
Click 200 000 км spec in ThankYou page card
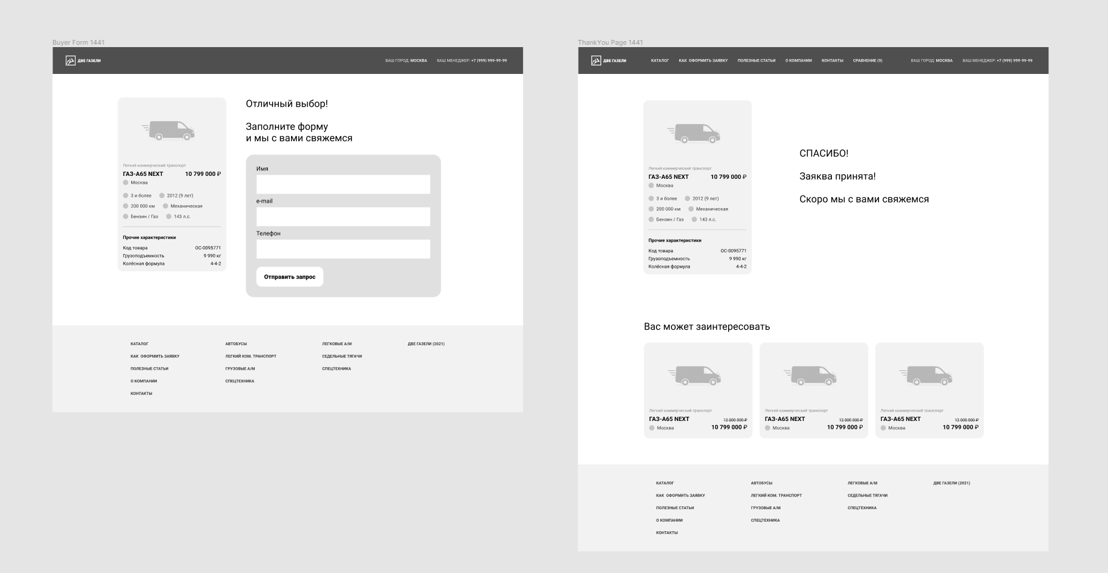tap(664, 209)
